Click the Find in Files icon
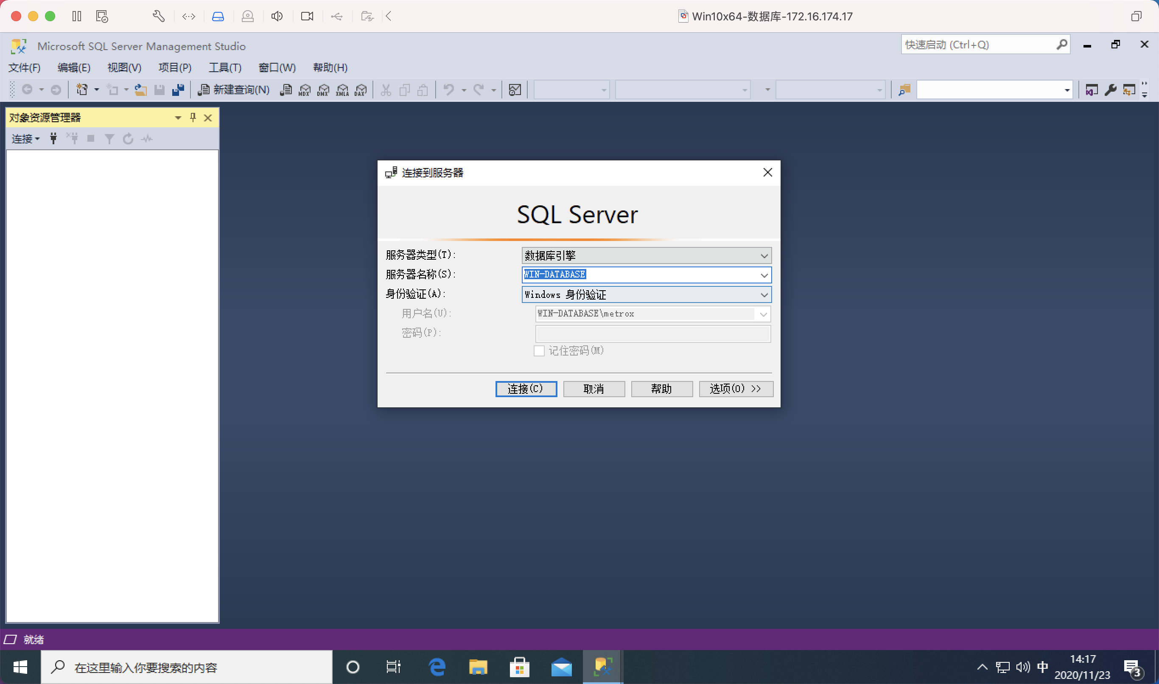1159x684 pixels. (904, 90)
